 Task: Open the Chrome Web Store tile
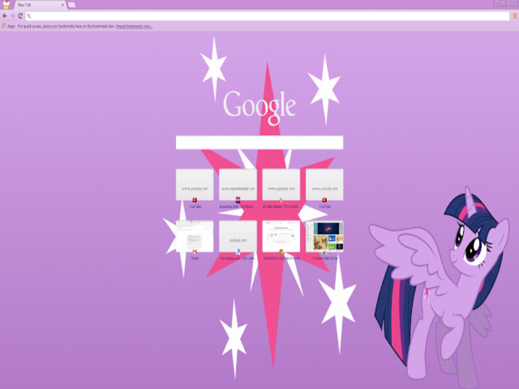click(x=324, y=236)
